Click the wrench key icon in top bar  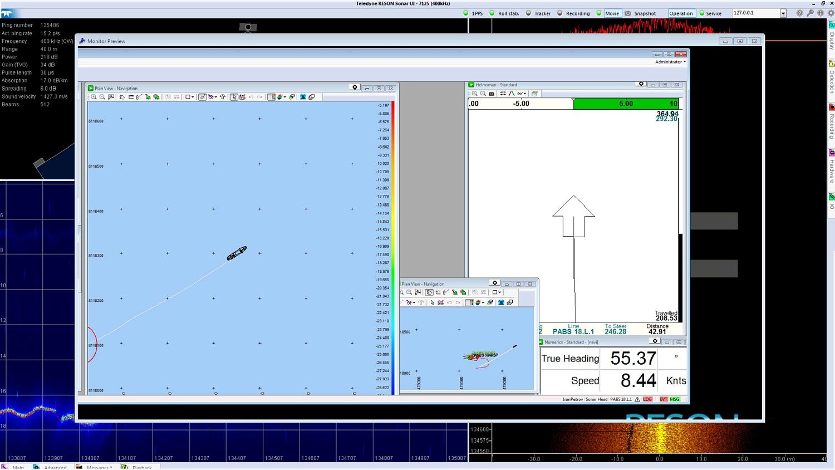[810, 13]
